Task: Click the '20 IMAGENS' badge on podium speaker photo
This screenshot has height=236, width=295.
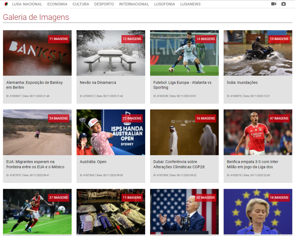Action: (206, 197)
